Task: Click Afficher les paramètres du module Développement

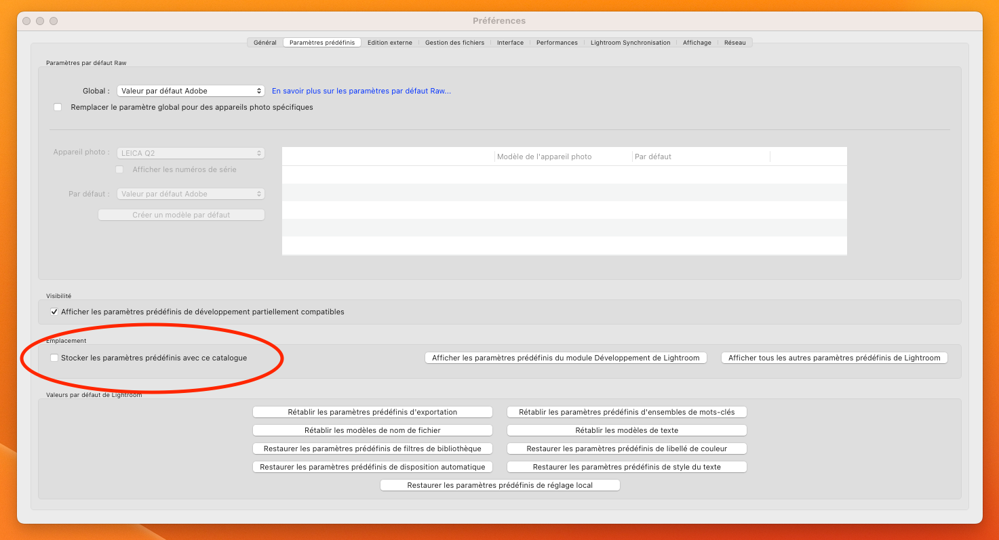Action: [x=566, y=358]
